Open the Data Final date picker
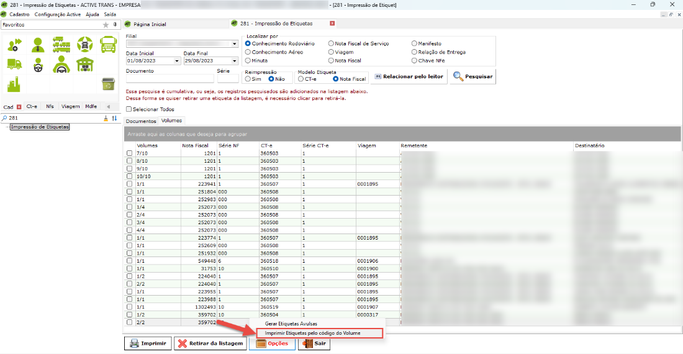683x354 pixels. (x=234, y=61)
